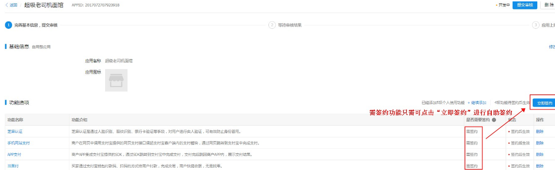The width and height of the screenshot is (555, 170).
Task: Click the 立即签约 button
Action: [544, 103]
